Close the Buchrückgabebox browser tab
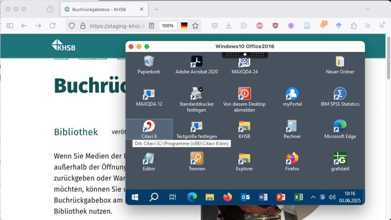This screenshot has width=391, height=220. pyautogui.click(x=142, y=9)
